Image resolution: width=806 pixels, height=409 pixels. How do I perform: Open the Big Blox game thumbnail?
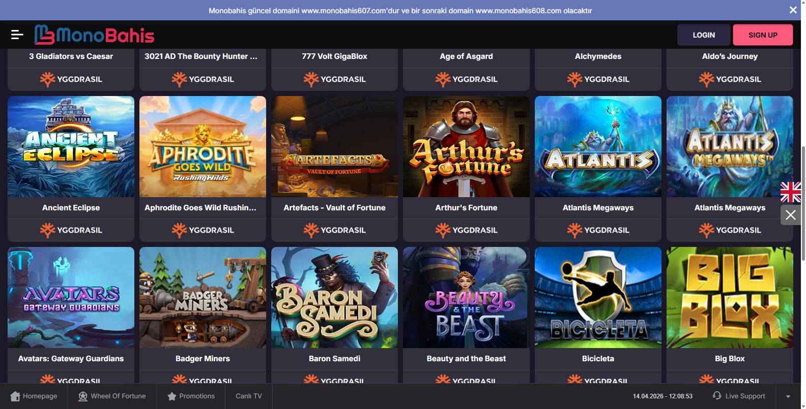[x=730, y=297]
